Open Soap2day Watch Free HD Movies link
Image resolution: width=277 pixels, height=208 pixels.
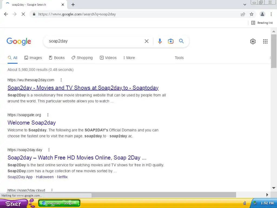(x=77, y=158)
